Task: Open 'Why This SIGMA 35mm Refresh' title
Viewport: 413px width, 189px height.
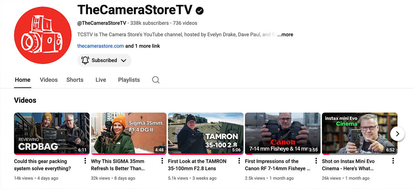Action: point(118,165)
